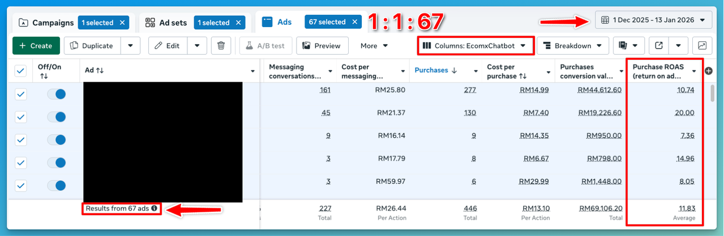Click Results from 67 ads label
The height and width of the screenshot is (236, 724).
coord(117,208)
